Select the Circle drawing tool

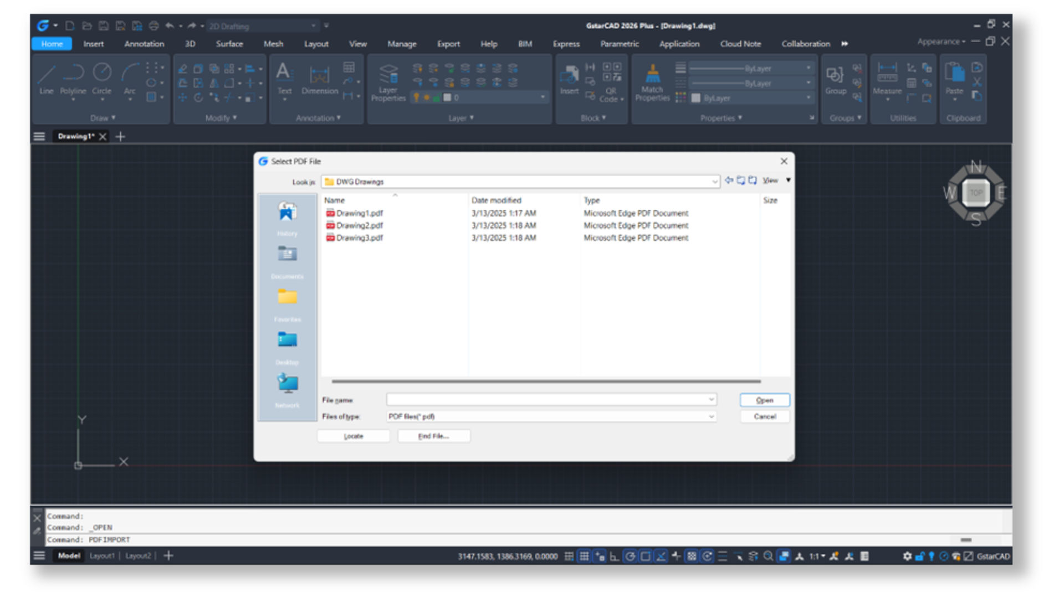coord(101,78)
